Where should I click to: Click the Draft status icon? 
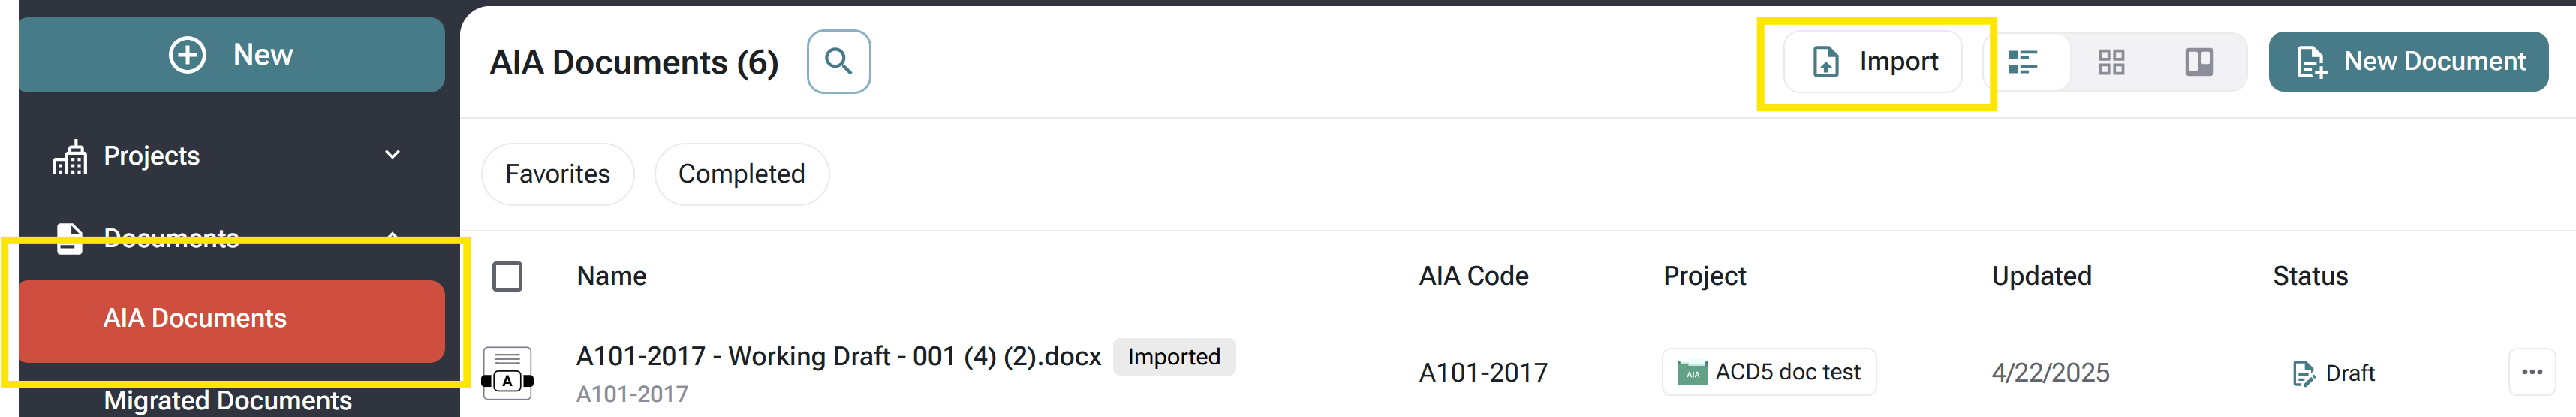[2302, 374]
